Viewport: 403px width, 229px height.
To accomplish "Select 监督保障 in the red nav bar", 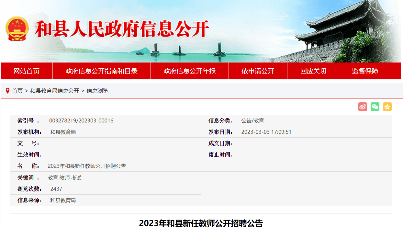I will [x=365, y=71].
